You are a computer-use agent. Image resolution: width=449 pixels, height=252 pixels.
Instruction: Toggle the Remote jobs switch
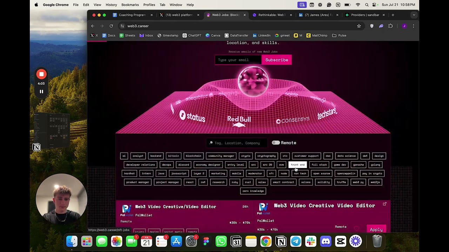[276, 143]
